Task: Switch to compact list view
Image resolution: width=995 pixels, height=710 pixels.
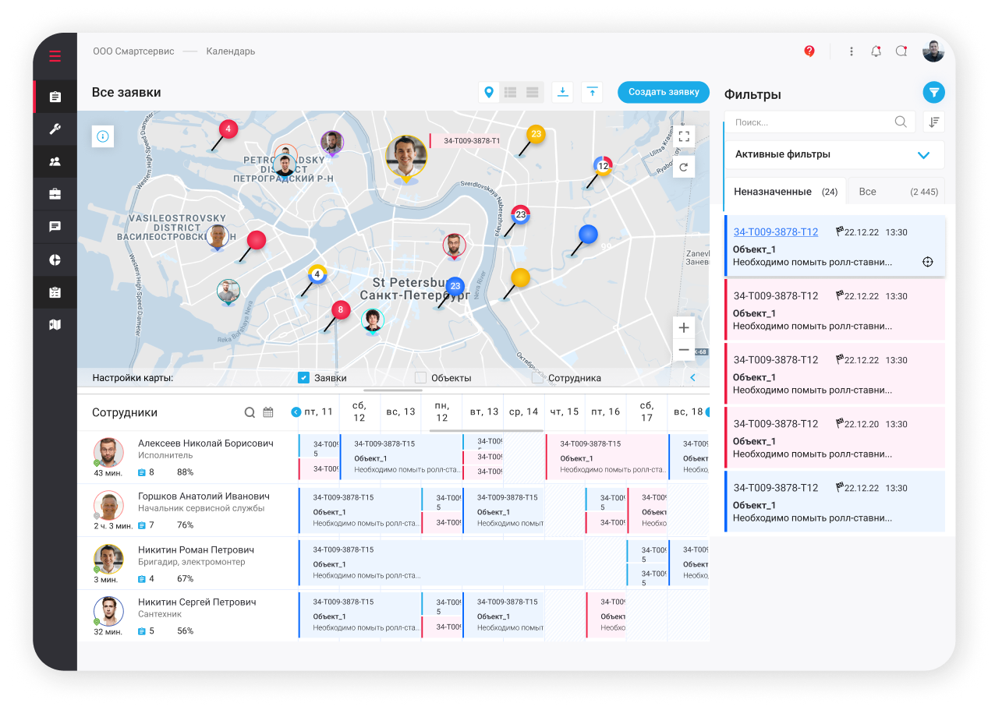Action: pos(511,92)
